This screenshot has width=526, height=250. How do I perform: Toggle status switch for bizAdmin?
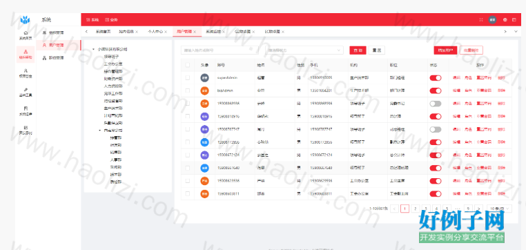pos(436,90)
